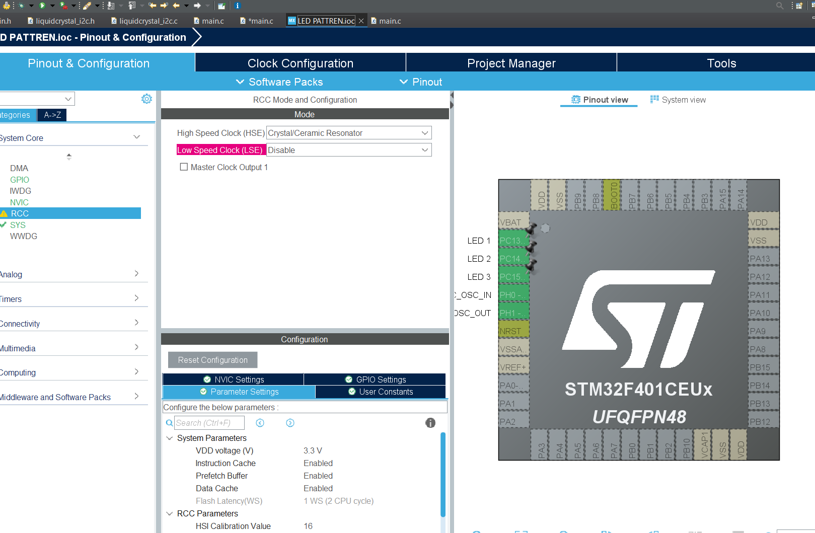This screenshot has width=815, height=533.
Task: Click the Back navigation arrow icon
Action: tap(176, 6)
